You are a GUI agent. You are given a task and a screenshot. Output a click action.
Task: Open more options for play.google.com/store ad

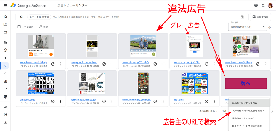tap(112, 64)
